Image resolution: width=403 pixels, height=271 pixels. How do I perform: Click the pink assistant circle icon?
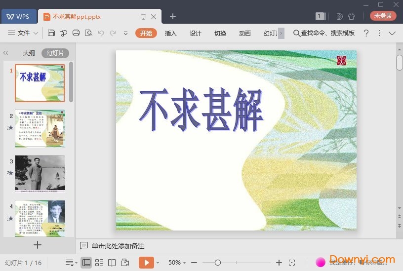[x=321, y=262]
